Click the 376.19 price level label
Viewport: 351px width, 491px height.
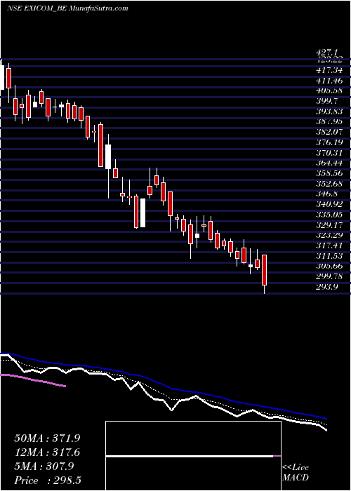point(329,142)
